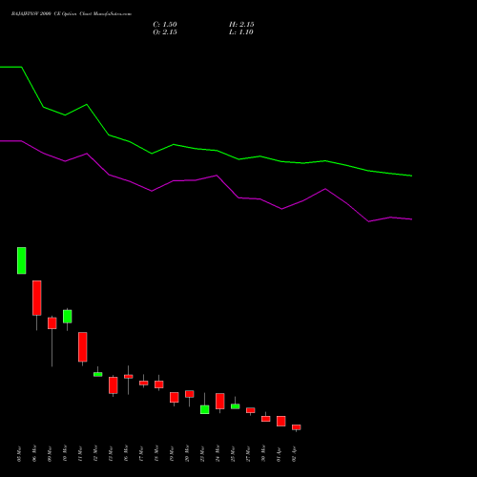Click the '19 Mar' date axis label
This screenshot has width=477, height=477.
pyautogui.click(x=172, y=453)
